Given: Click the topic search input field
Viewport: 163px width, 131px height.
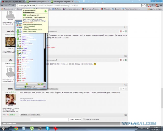Looking at the screenshot, I should [49, 119].
